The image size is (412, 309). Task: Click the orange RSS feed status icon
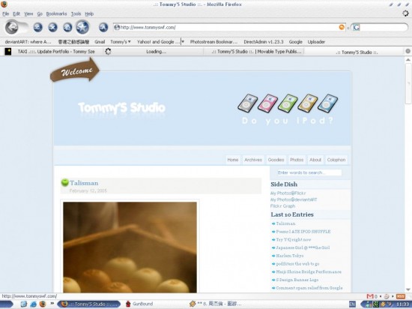pos(401,296)
